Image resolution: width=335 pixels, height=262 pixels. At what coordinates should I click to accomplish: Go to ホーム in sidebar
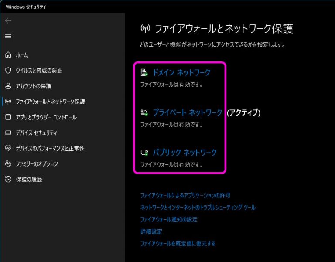click(22, 55)
